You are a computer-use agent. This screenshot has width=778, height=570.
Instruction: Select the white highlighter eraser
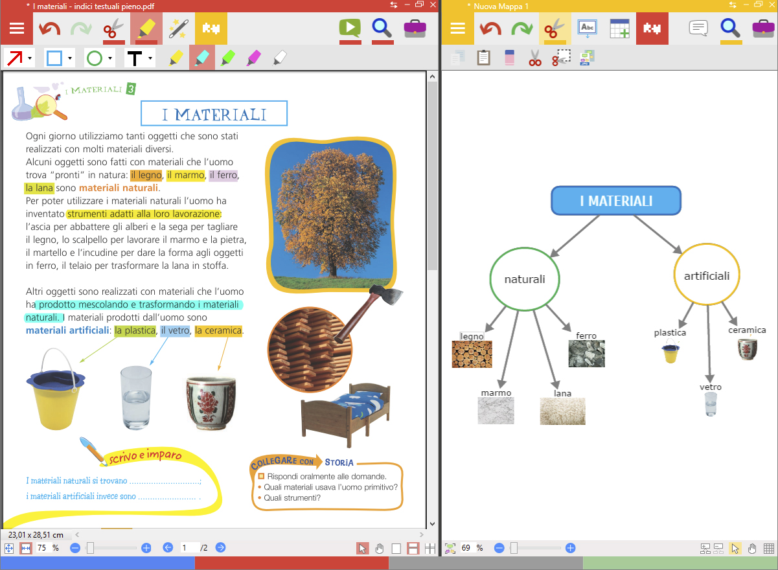click(279, 58)
